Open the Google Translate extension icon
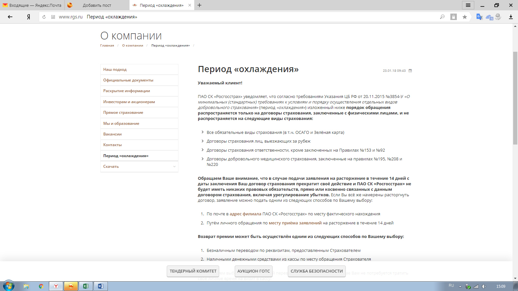Screen dimensions: 518x291 pos(479,17)
